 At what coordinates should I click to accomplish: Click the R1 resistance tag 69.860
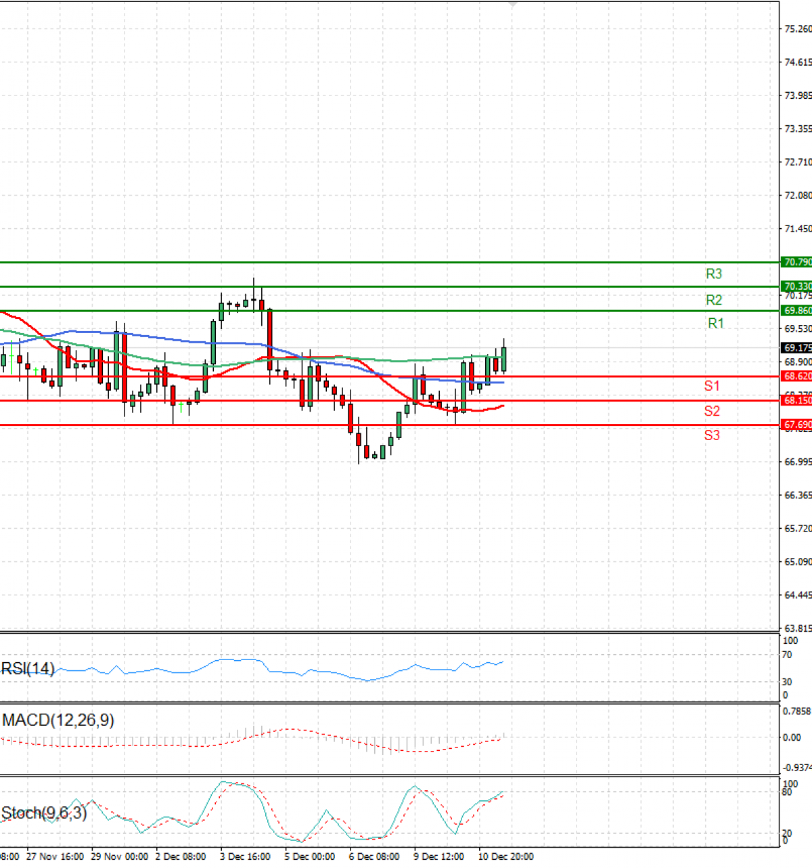click(795, 310)
